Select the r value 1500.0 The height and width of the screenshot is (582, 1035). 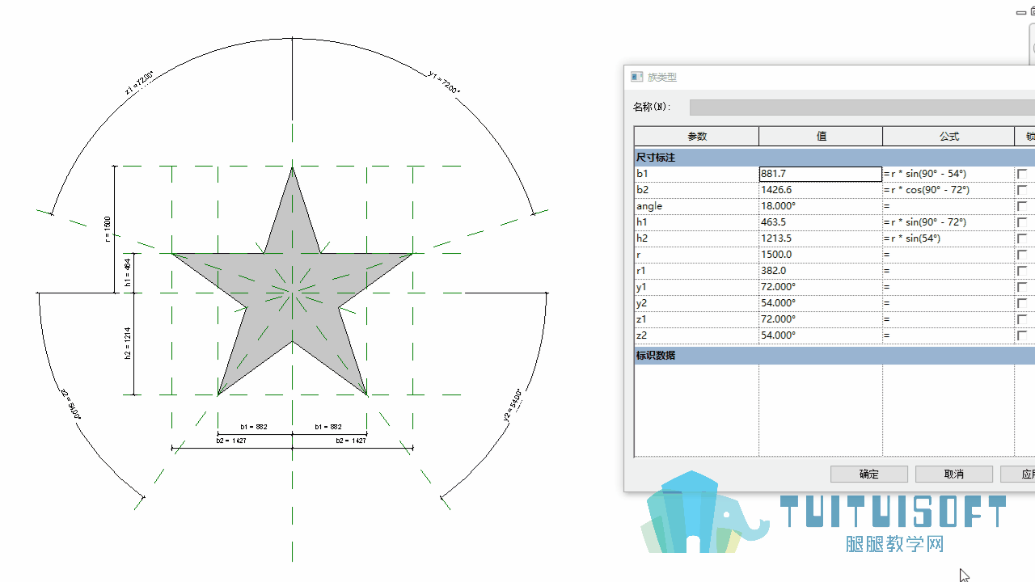coord(821,255)
